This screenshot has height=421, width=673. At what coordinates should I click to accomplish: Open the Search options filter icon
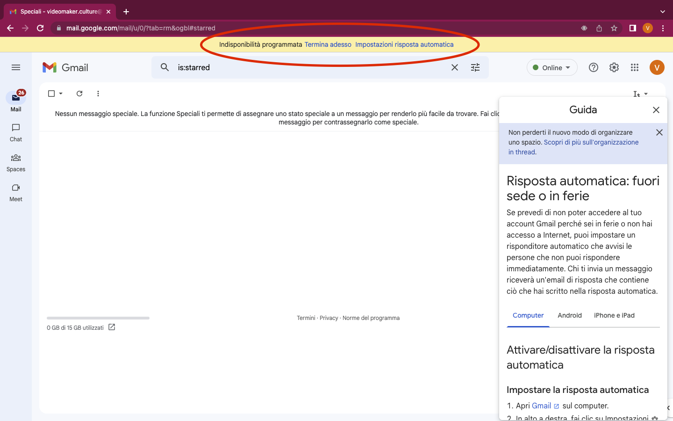coord(475,67)
